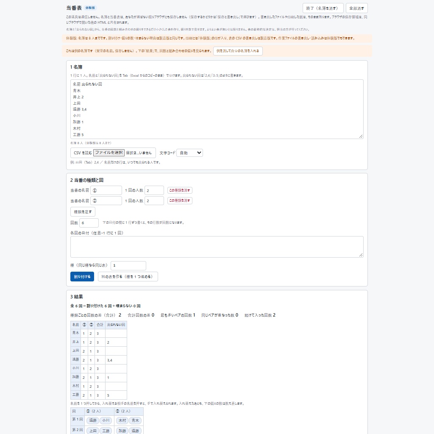The image size is (434, 434).
Task: Click 例を消して自分の名簿を入れる button
Action: tap(238, 51)
